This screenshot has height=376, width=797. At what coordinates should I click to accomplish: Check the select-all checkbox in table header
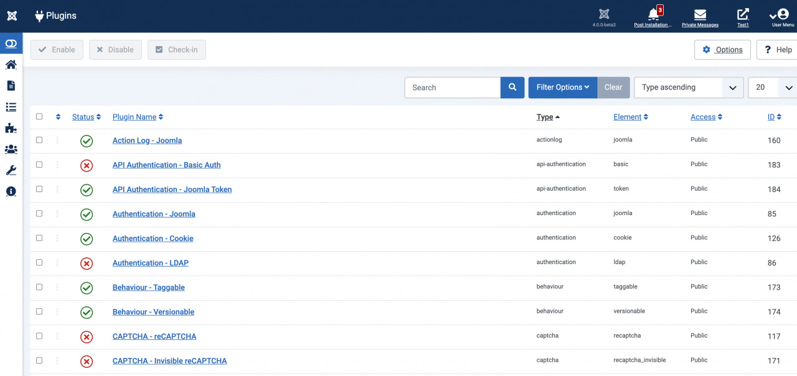(39, 117)
